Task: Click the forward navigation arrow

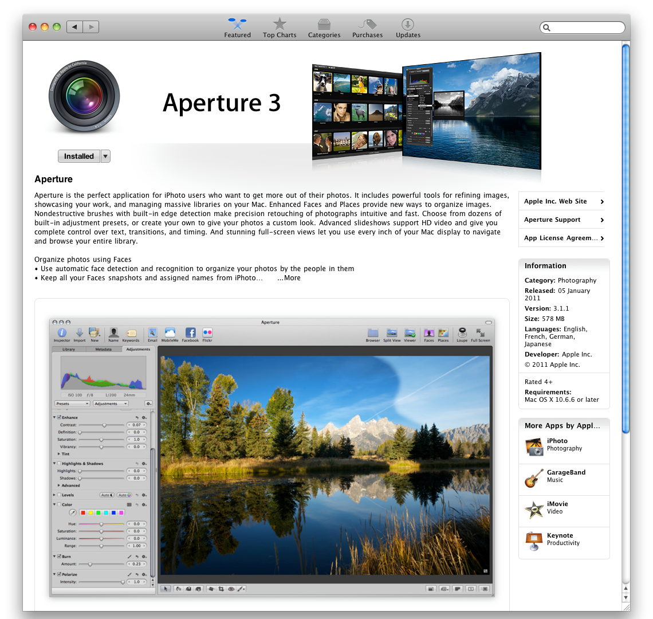Action: [x=91, y=27]
